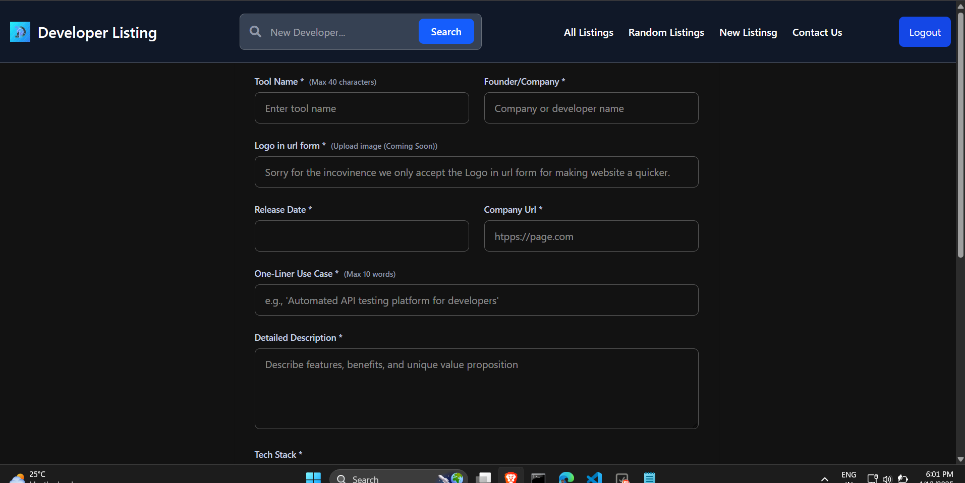Screen dimensions: 965x483
Task: Click the blue Search button
Action: 446,32
